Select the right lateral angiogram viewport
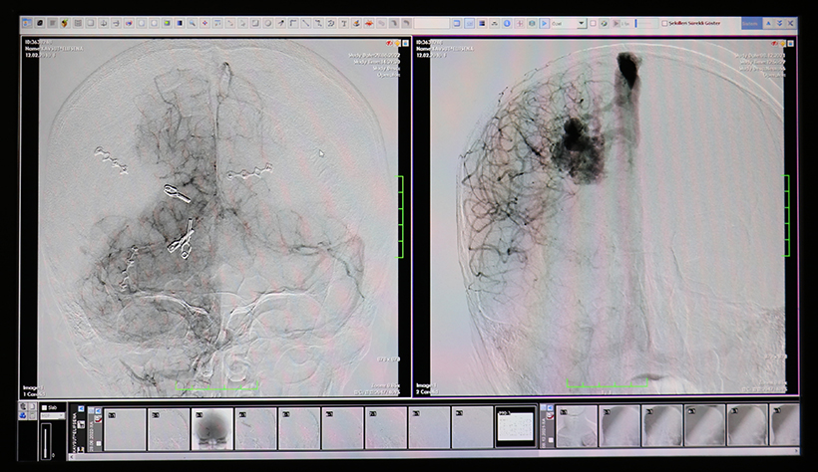 (x=606, y=216)
